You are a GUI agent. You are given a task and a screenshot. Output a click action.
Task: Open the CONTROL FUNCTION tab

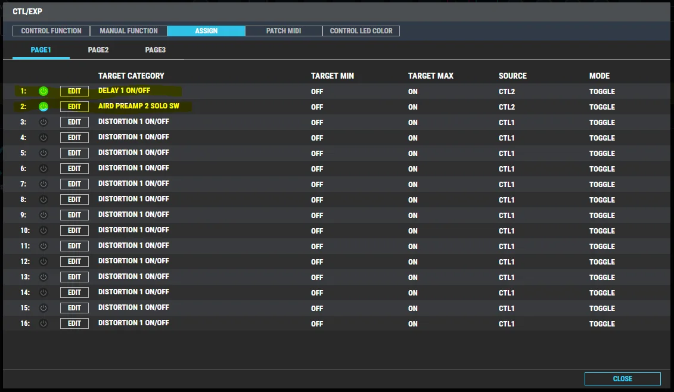tap(51, 31)
